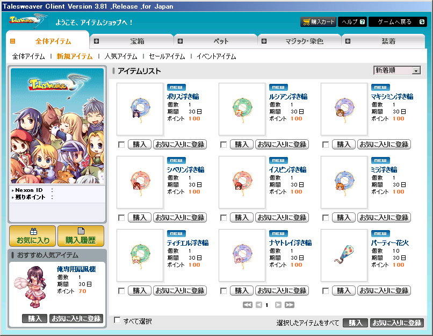
Task: Click ゲームへ戻る to return to game
Action: [398, 22]
